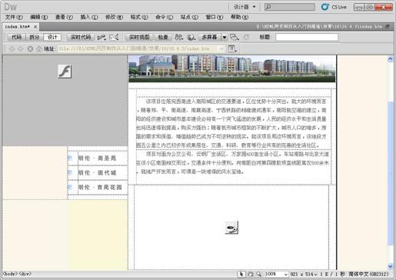
Task: Switch to 代码 (Code) view
Action: tap(17, 37)
